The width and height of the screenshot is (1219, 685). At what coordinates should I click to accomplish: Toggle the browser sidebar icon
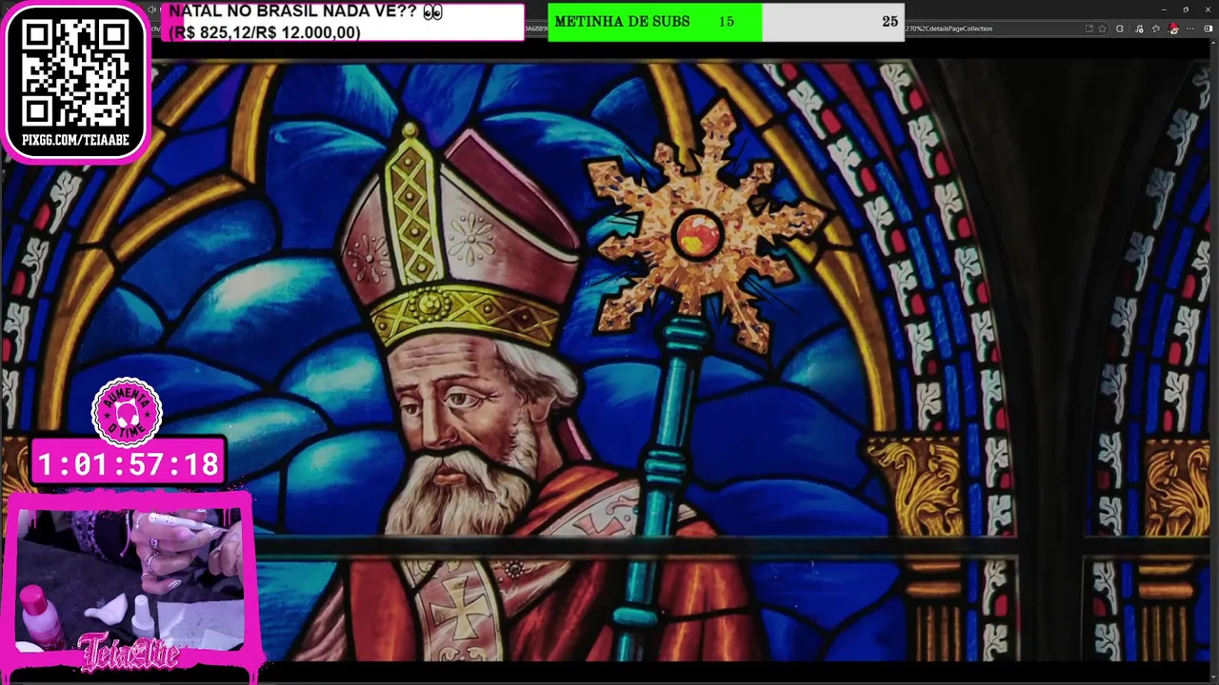(x=1209, y=29)
